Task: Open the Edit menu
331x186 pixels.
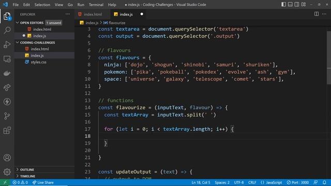Action: 26,5
